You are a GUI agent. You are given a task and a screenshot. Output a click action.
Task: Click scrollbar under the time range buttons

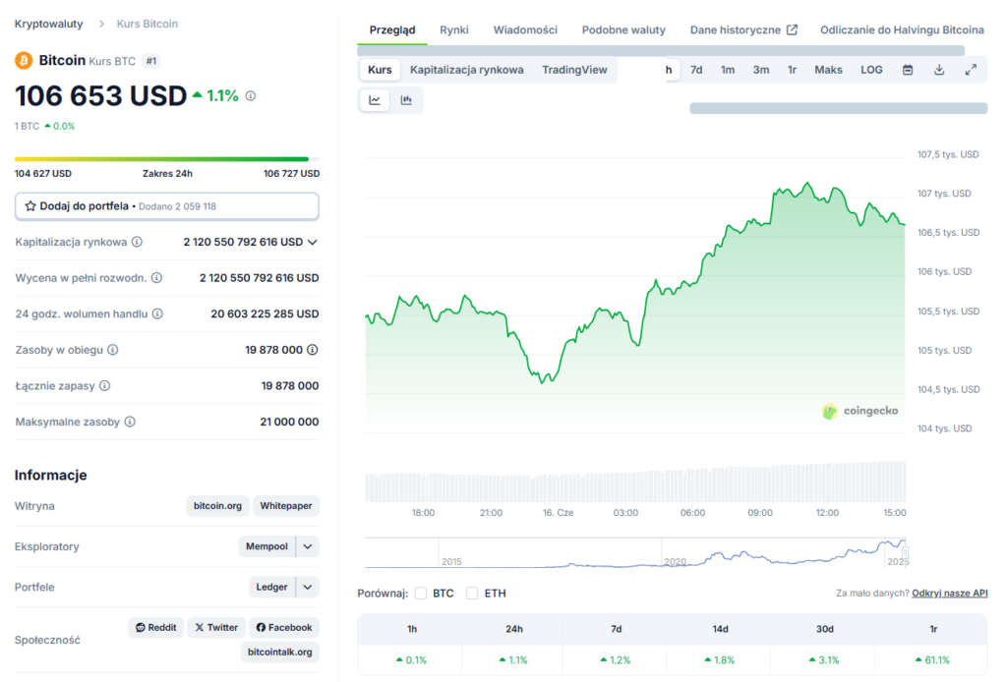[x=839, y=108]
